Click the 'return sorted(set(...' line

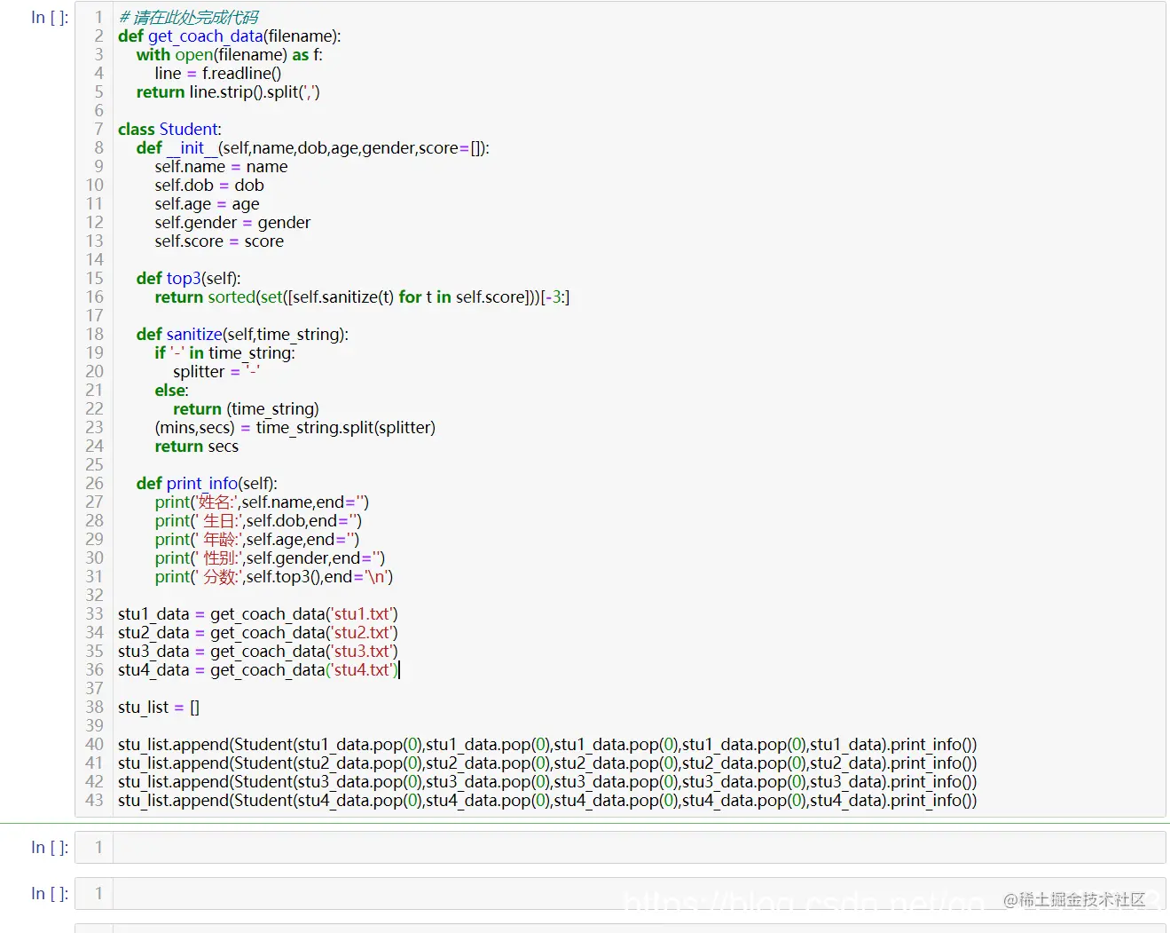pyautogui.click(x=362, y=297)
